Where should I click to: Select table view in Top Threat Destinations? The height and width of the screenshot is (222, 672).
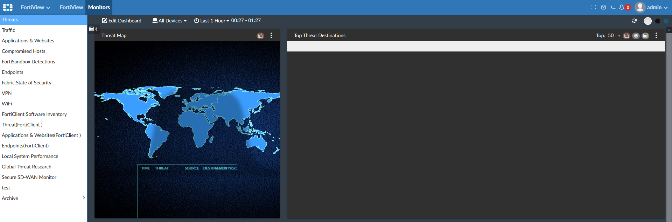[x=645, y=35]
